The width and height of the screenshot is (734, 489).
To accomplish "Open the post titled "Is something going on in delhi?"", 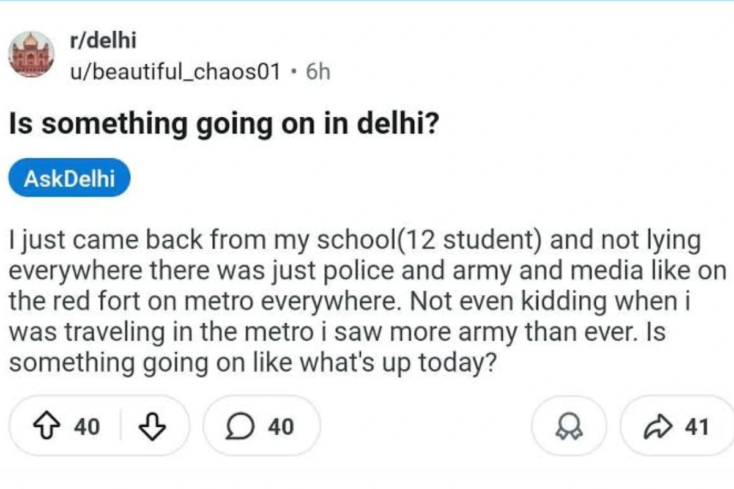I will point(223,123).
